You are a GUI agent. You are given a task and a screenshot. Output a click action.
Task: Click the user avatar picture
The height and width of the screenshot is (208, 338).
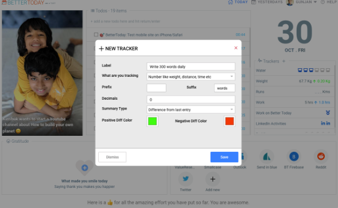point(290,2)
